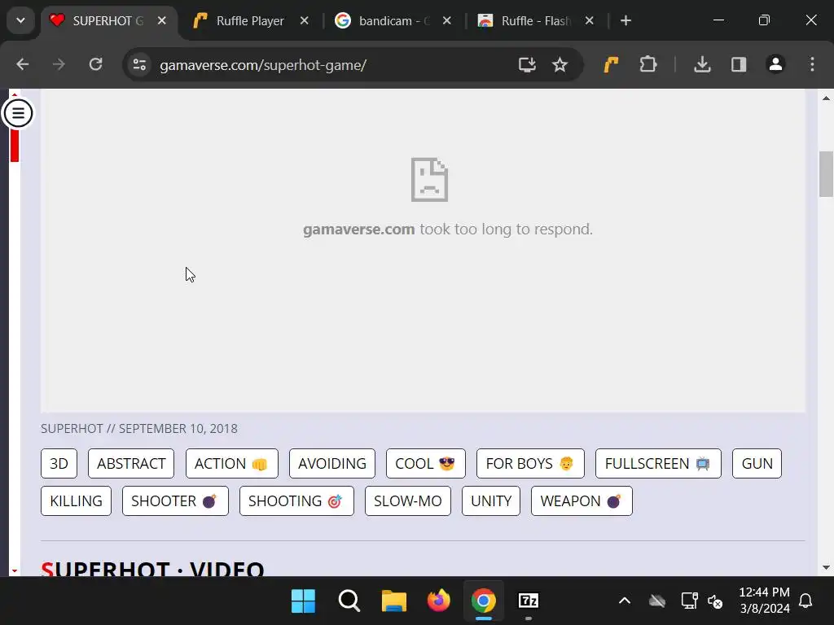Open the FULLSCREEN tag

click(x=658, y=463)
